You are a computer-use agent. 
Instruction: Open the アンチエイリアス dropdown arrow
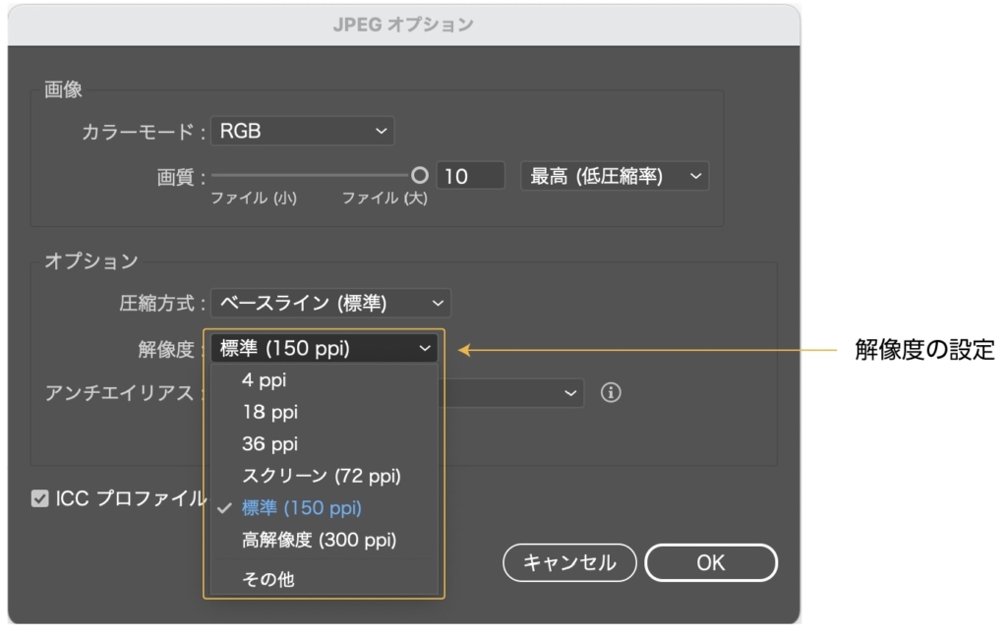point(569,393)
